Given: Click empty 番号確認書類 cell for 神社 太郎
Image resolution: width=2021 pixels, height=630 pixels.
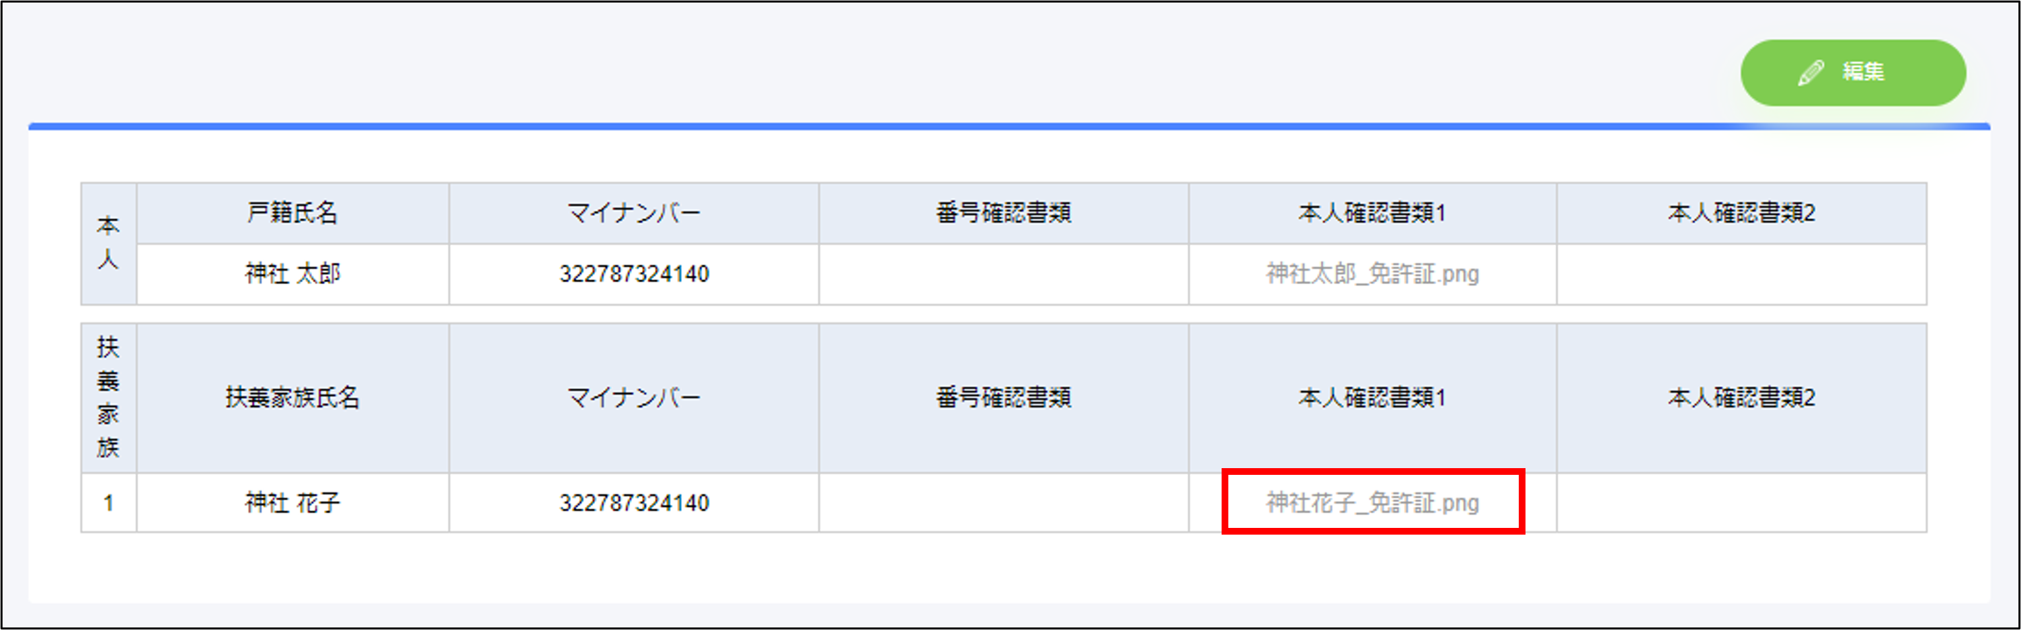Looking at the screenshot, I should 1003,274.
